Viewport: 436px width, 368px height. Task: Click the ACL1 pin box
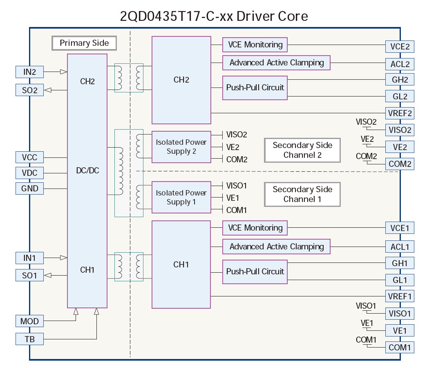pos(400,247)
